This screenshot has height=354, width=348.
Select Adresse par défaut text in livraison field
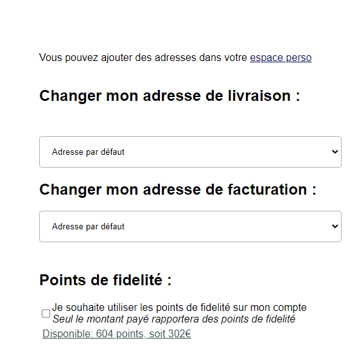pos(88,152)
